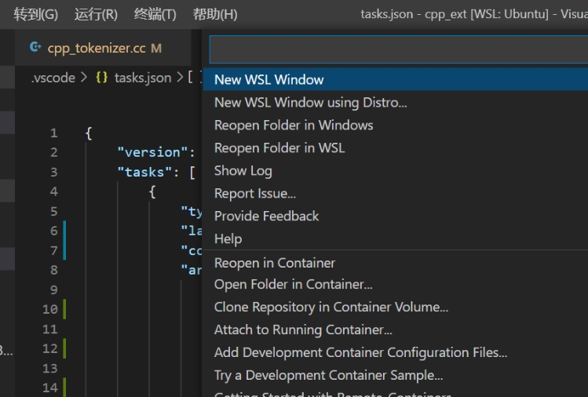This screenshot has width=588, height=397.
Task: Click the "version" key in the editor
Action: click(152, 152)
